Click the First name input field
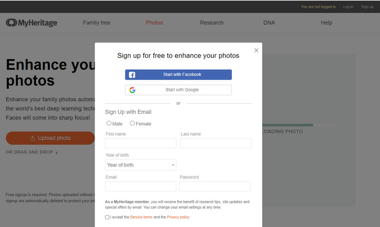380x227 pixels. 141,144
